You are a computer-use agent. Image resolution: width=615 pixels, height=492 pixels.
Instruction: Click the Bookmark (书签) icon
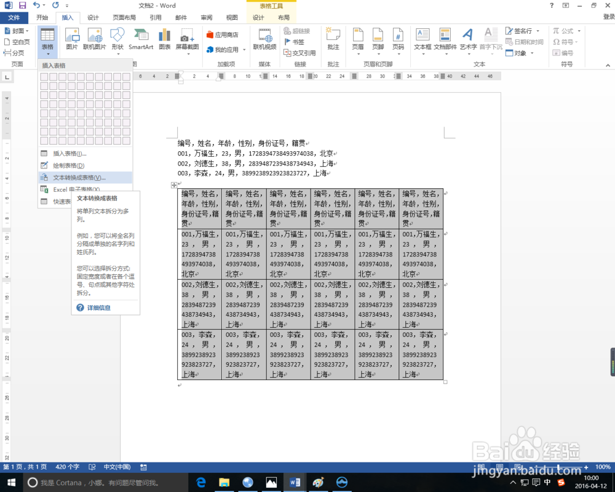point(294,42)
